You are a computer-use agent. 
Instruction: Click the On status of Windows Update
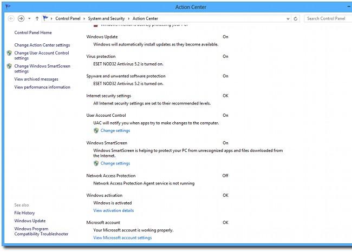[225, 37]
